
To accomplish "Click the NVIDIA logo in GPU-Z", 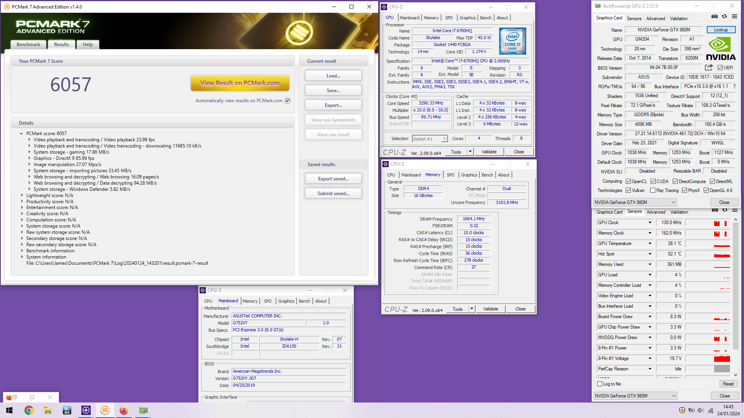I will 721,49.
